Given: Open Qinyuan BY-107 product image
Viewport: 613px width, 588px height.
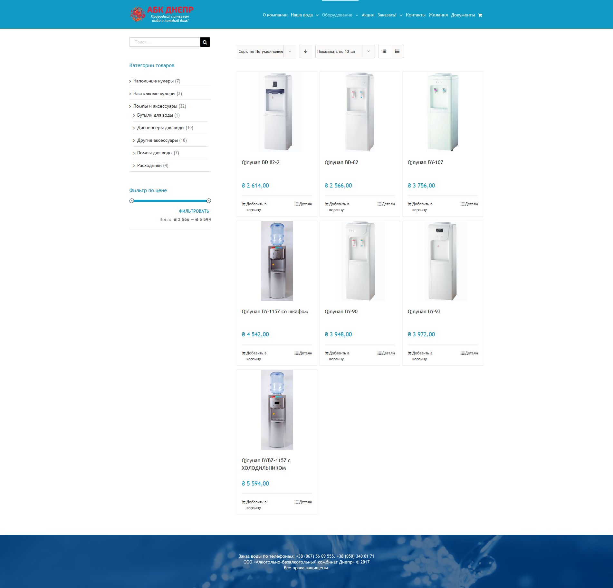Looking at the screenshot, I should (443, 112).
